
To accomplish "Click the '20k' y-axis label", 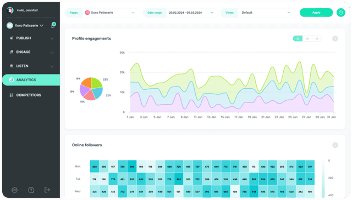I will (122, 72).
